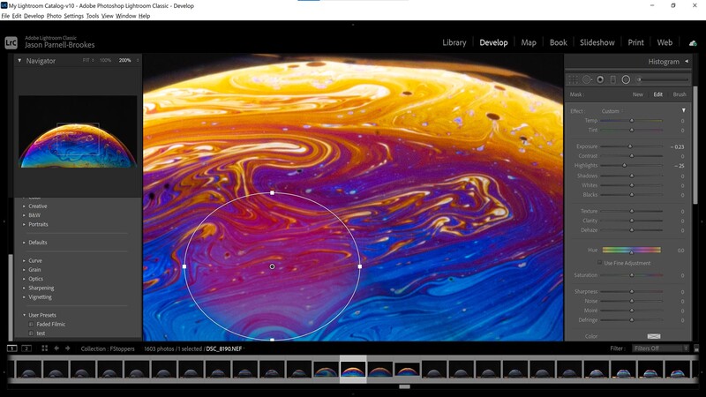Open Filters Off dropdown

[660, 348]
